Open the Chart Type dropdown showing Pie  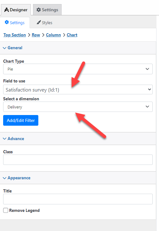point(78,69)
